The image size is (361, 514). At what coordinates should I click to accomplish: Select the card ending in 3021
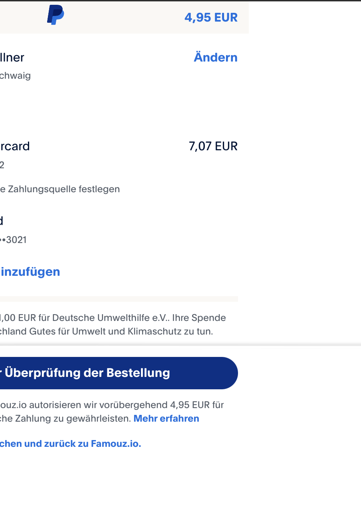coord(14,240)
